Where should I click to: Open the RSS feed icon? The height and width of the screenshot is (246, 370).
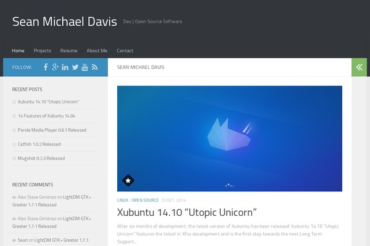pos(94,67)
